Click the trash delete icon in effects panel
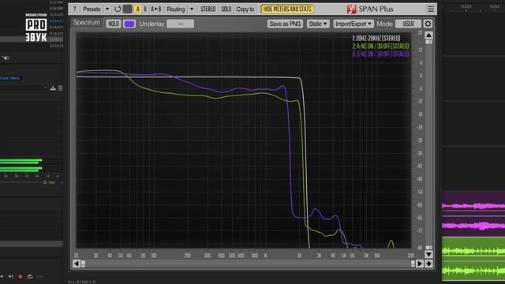Image resolution: width=505 pixels, height=284 pixels. (60, 88)
